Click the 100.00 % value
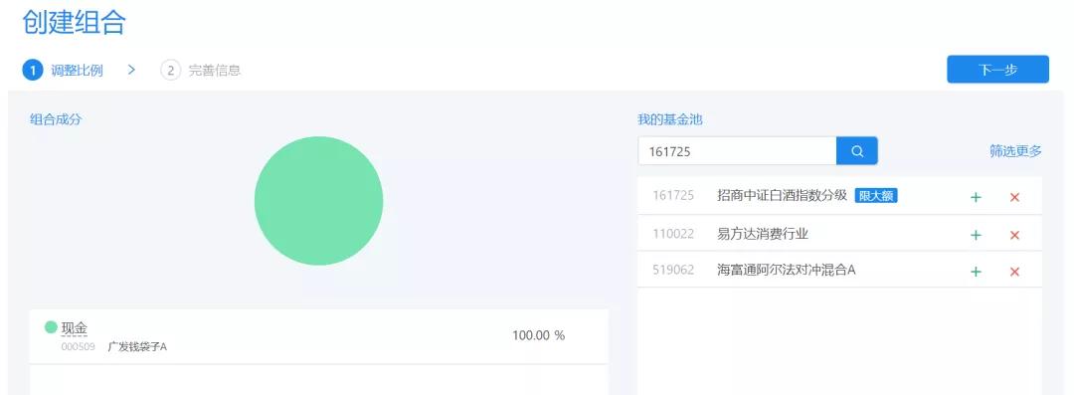 pos(538,335)
